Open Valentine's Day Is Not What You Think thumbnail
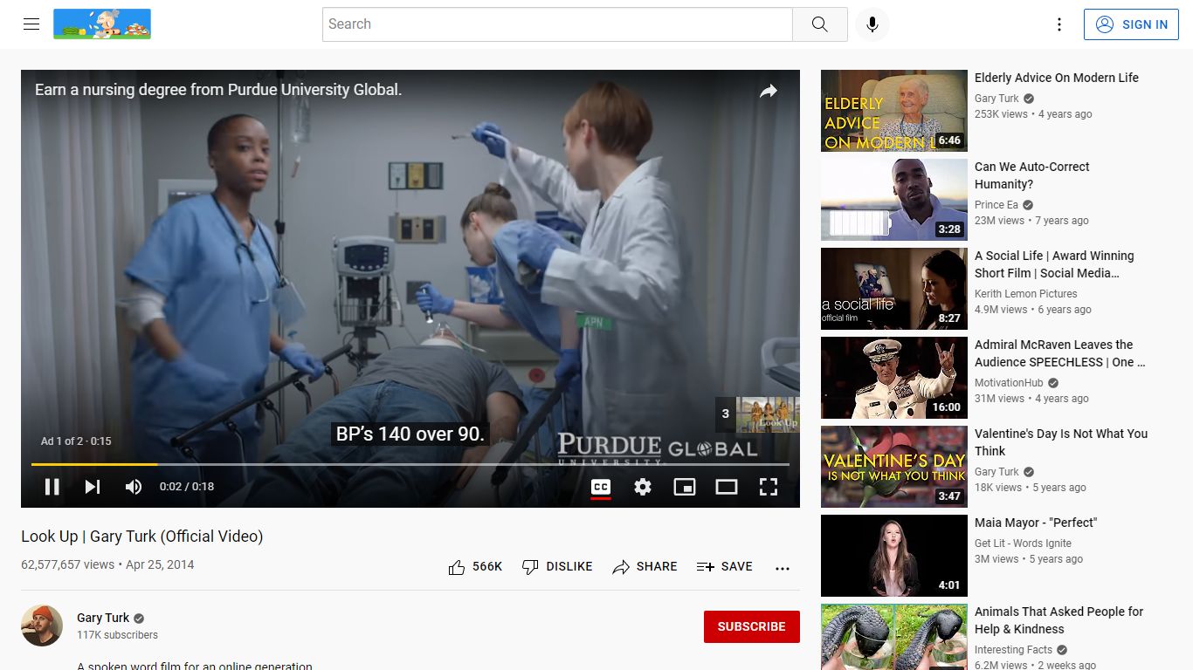This screenshot has height=670, width=1193. (x=894, y=467)
